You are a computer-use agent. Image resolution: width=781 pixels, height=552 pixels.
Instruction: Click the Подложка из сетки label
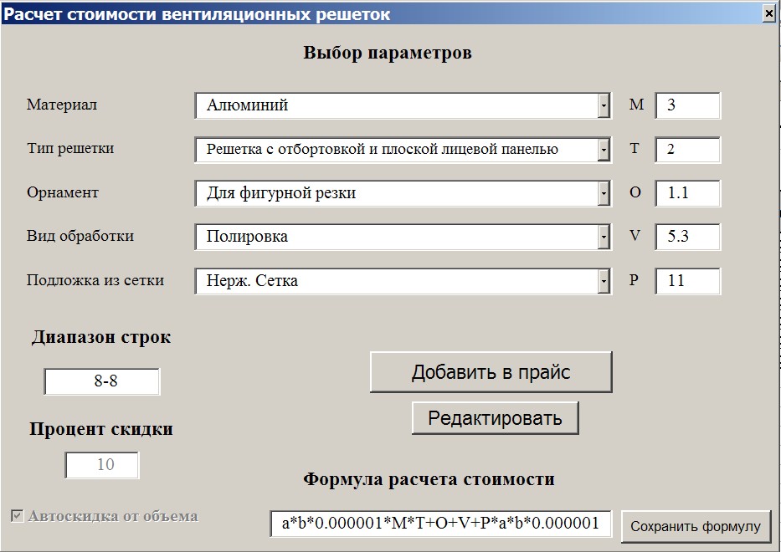pos(95,280)
